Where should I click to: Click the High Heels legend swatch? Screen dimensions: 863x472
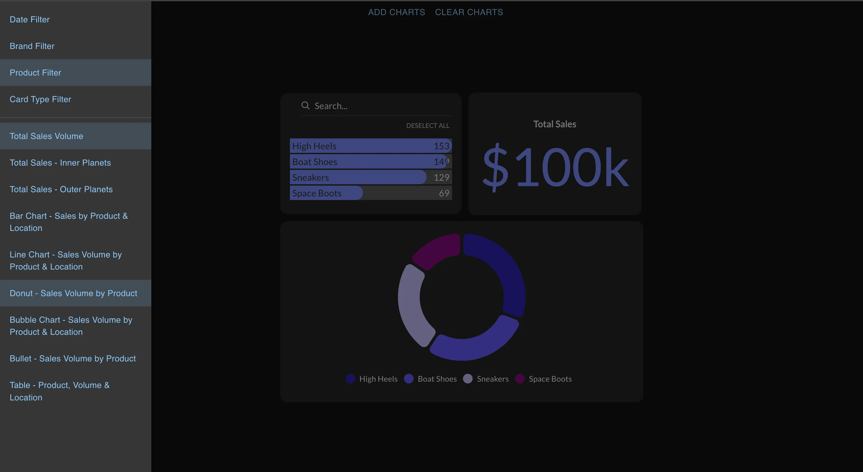tap(350, 379)
